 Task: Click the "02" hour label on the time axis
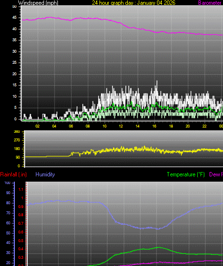[37, 126]
